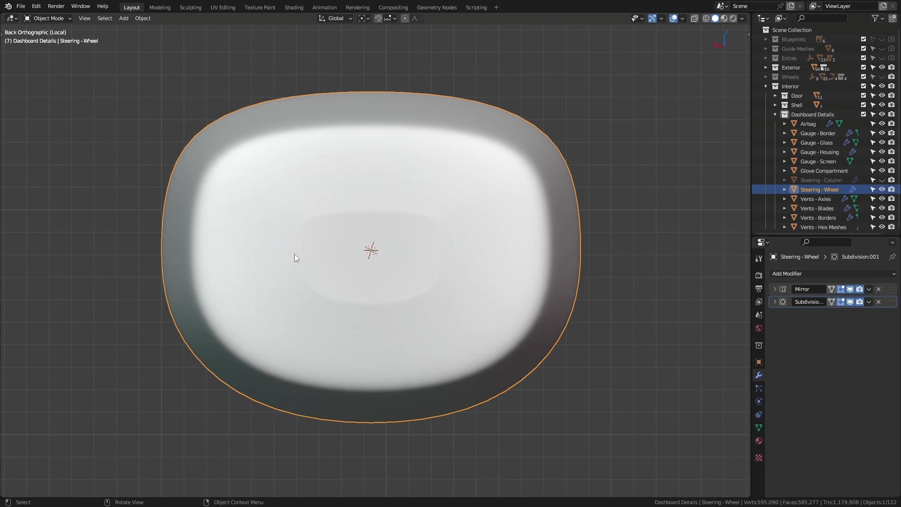The image size is (901, 507).
Task: Open the Object Data properties tab
Action: [759, 428]
